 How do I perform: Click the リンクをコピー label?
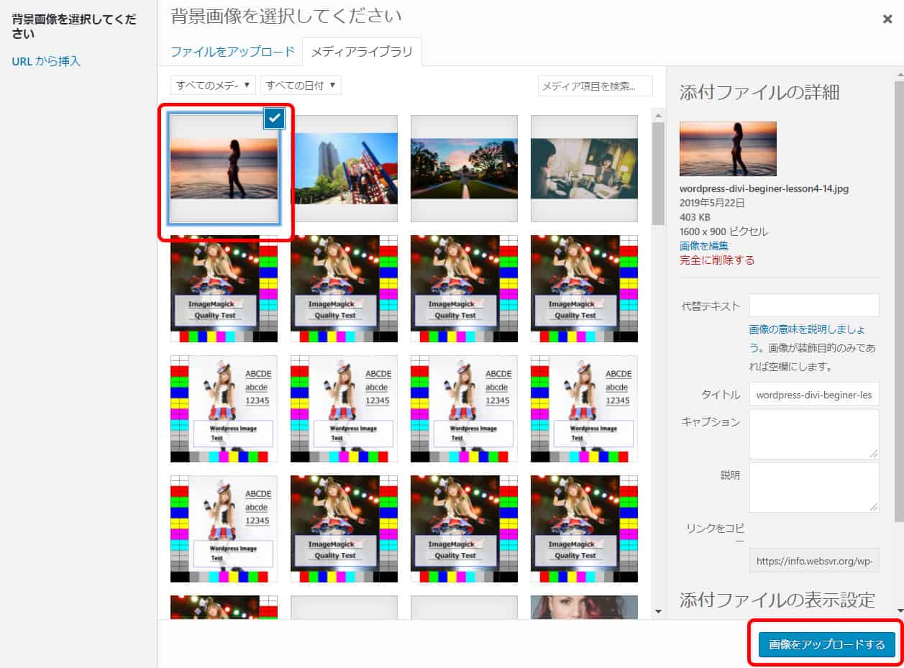point(713,534)
